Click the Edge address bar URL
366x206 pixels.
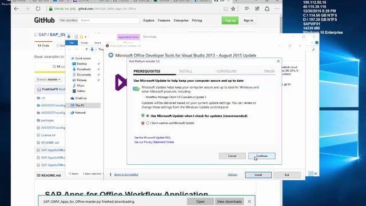[107, 9]
